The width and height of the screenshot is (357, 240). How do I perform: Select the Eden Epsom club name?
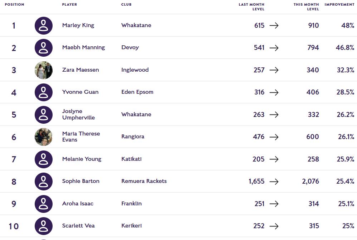137,92
